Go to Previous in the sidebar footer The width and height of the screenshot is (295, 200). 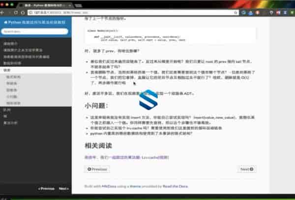pos(46,188)
